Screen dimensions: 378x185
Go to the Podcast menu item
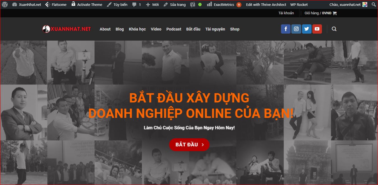pos(174,29)
